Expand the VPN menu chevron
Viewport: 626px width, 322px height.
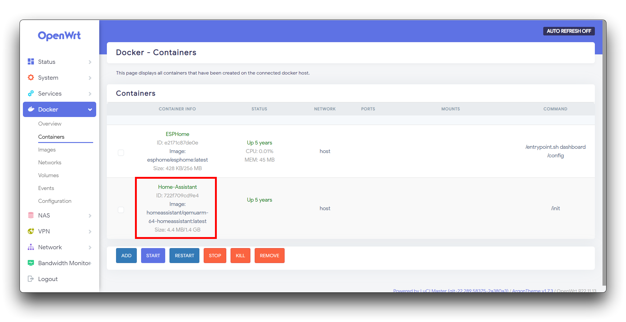click(90, 232)
